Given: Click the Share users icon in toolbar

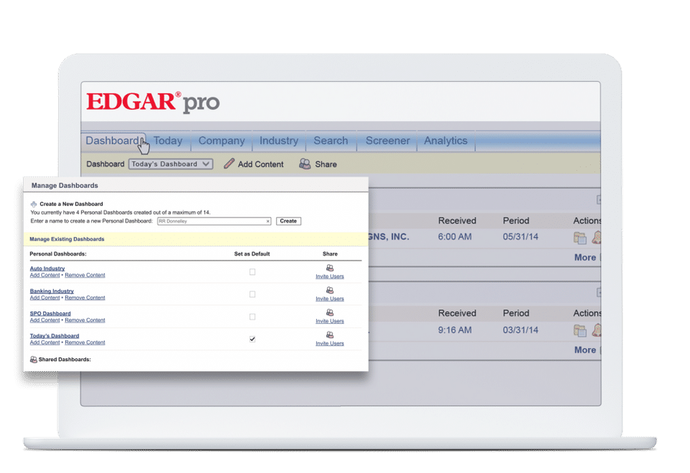Looking at the screenshot, I should coord(305,164).
